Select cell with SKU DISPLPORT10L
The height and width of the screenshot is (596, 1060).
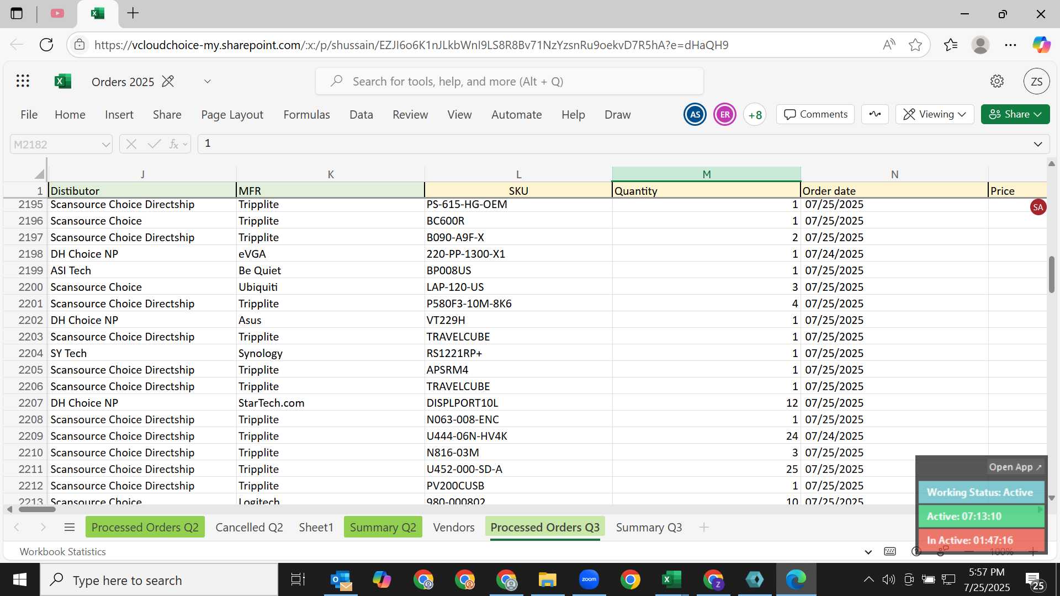coord(518,403)
